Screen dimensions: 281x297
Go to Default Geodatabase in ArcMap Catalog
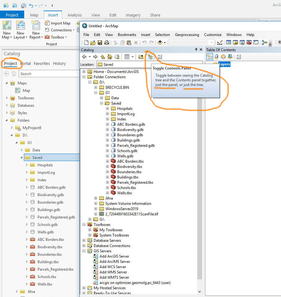point(117,56)
